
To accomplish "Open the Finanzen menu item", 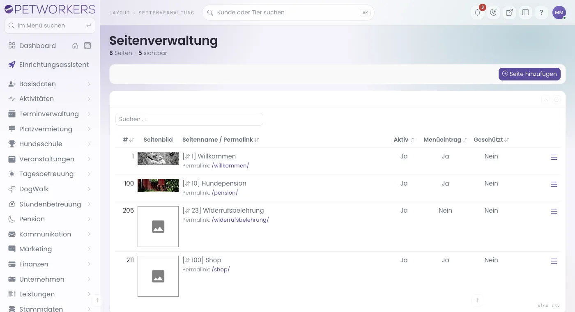I will pyautogui.click(x=50, y=264).
